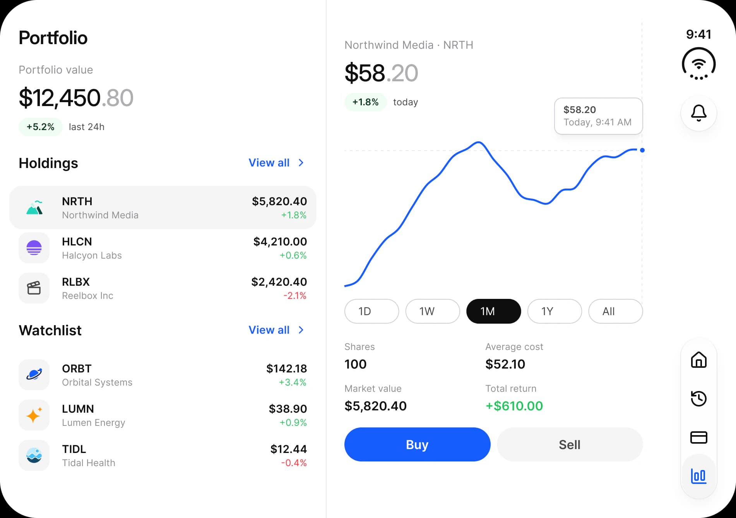The width and height of the screenshot is (736, 518).
Task: Click the +1.8% today badge
Action: (365, 102)
